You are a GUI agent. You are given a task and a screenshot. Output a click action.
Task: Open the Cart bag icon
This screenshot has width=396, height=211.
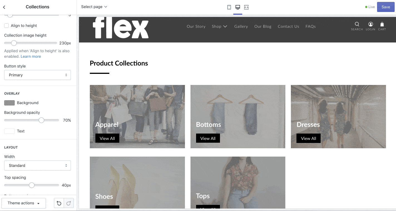pos(382,24)
